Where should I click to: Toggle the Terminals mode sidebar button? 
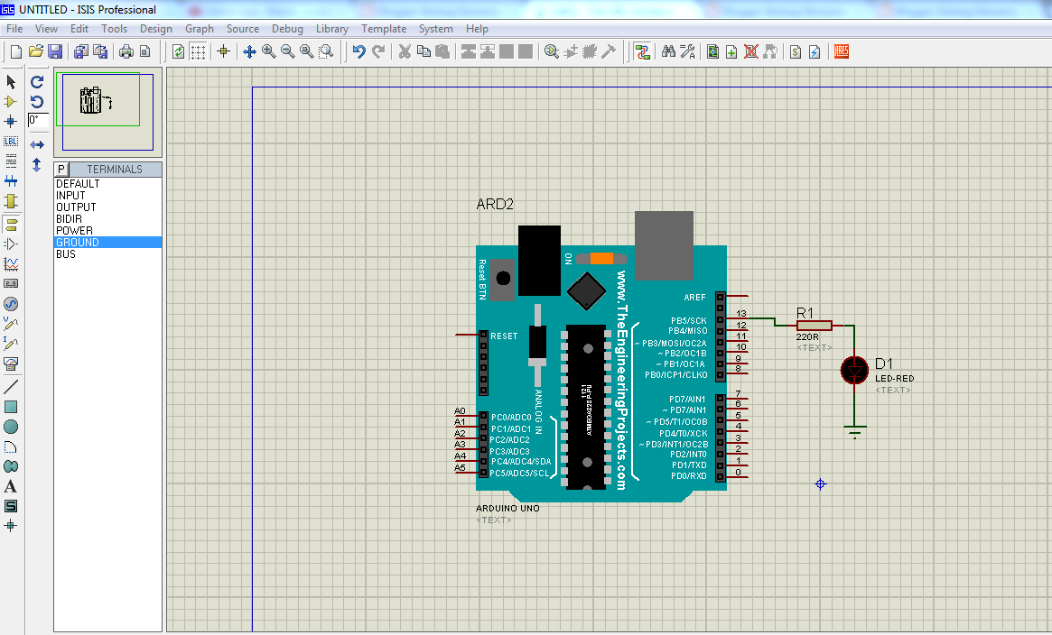click(x=11, y=223)
